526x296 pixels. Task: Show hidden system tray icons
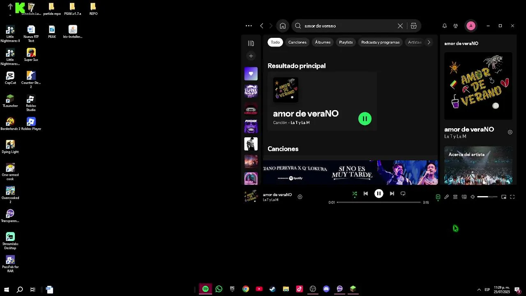(x=479, y=289)
